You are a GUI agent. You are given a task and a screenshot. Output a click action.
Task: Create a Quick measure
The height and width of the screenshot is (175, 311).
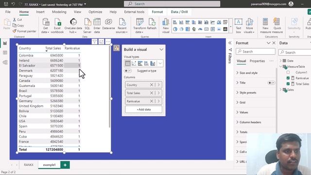point(277,26)
